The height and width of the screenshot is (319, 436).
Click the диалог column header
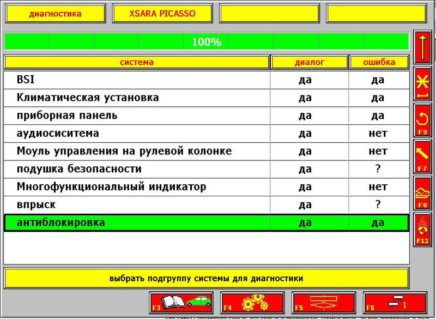310,62
